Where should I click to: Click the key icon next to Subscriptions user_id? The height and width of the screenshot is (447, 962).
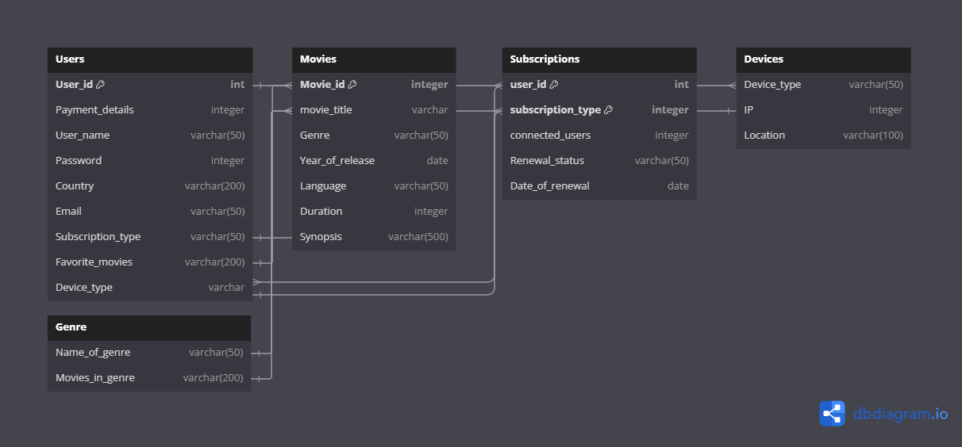tap(554, 85)
